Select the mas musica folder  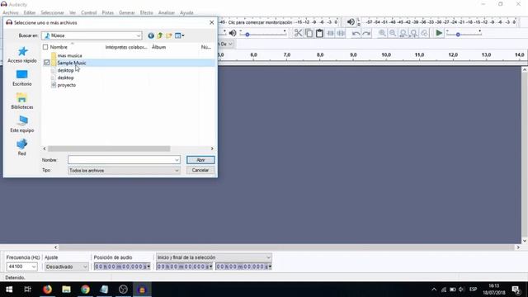click(x=69, y=55)
